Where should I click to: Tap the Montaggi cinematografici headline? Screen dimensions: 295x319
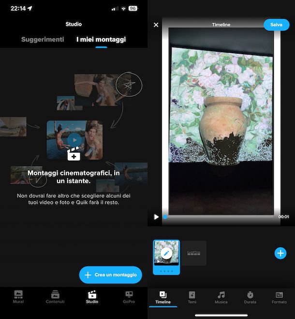click(74, 177)
